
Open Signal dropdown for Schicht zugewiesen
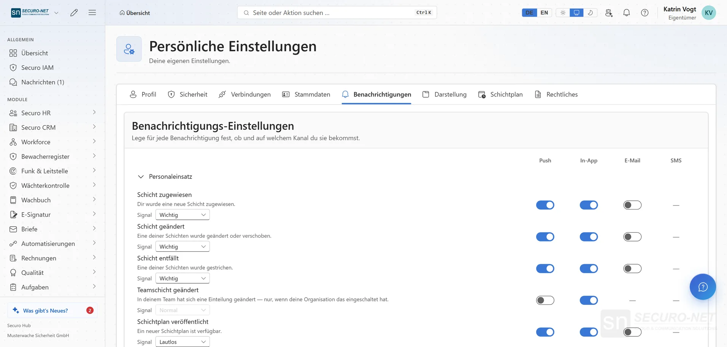(x=183, y=215)
